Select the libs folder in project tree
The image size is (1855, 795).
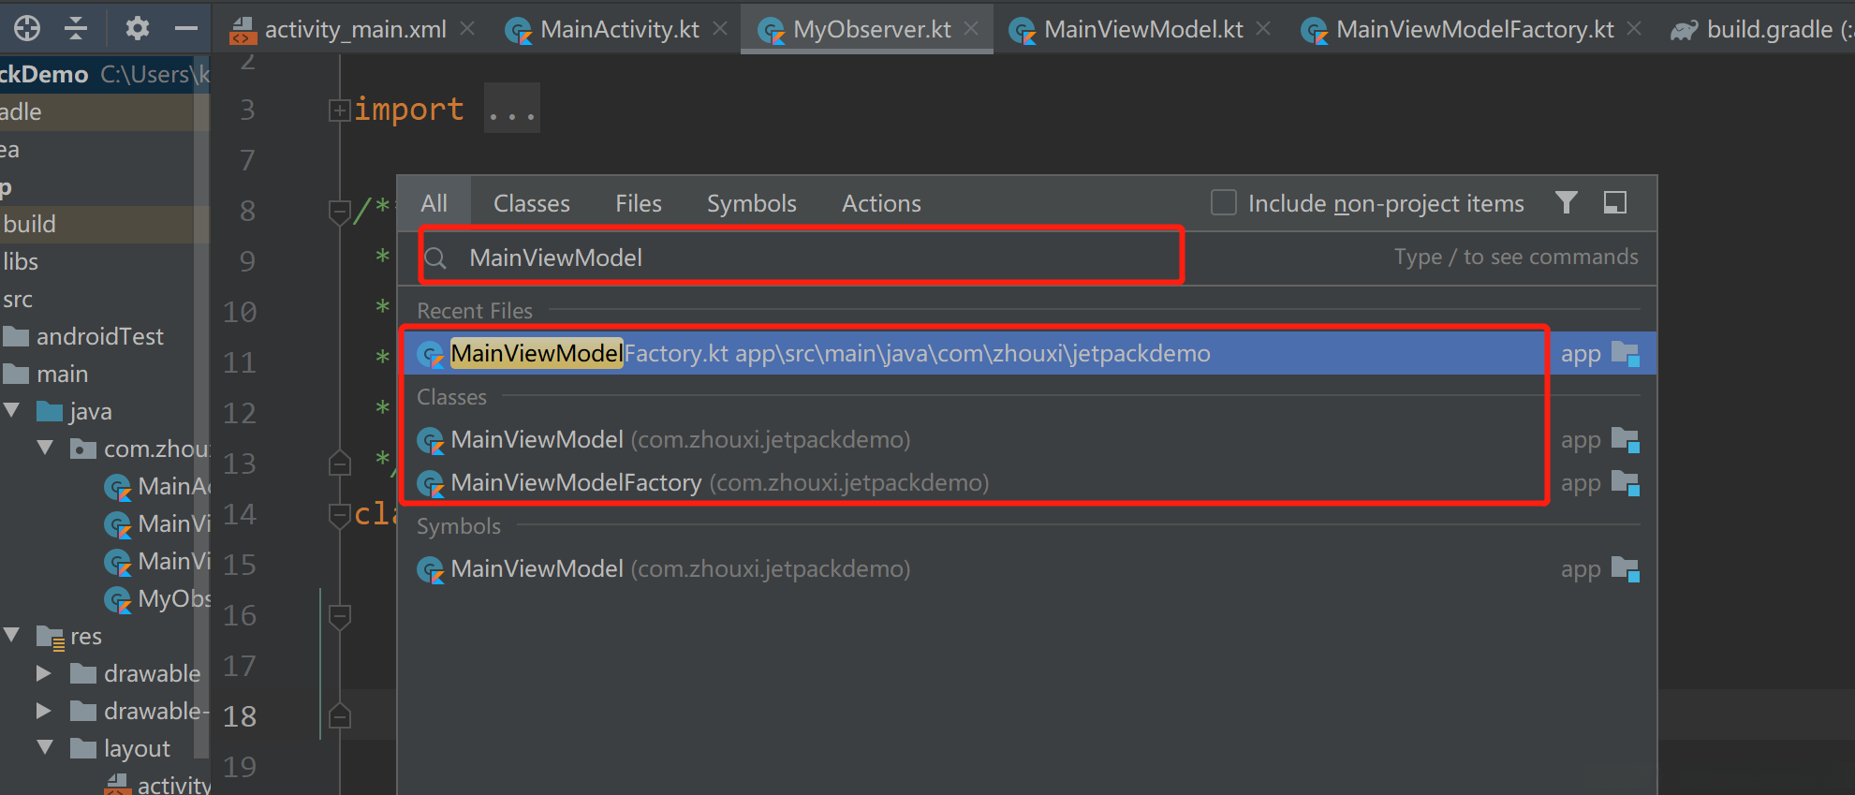pyautogui.click(x=21, y=261)
